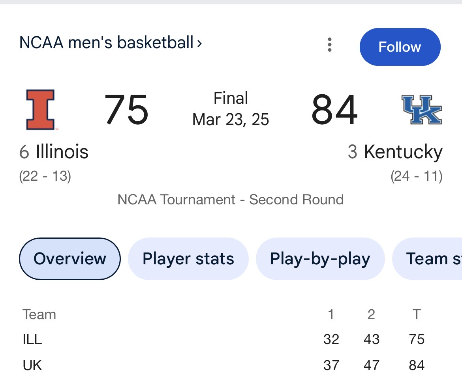Image resolution: width=462 pixels, height=389 pixels.
Task: Click the Final Mar 23, 25 status
Action: click(231, 108)
